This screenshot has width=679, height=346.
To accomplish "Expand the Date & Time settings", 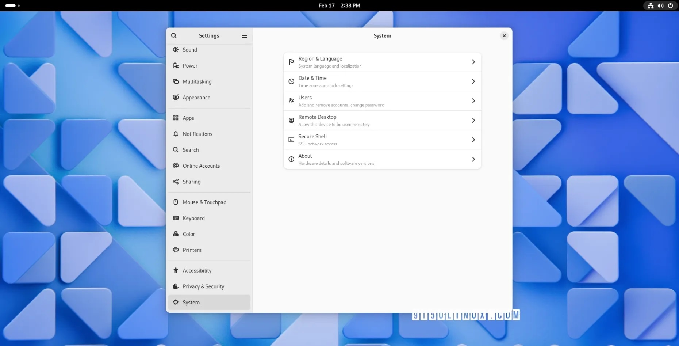I will [x=473, y=81].
